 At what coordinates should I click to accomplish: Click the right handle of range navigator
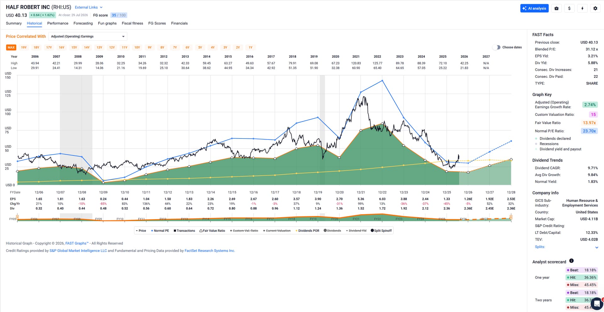[x=511, y=217]
